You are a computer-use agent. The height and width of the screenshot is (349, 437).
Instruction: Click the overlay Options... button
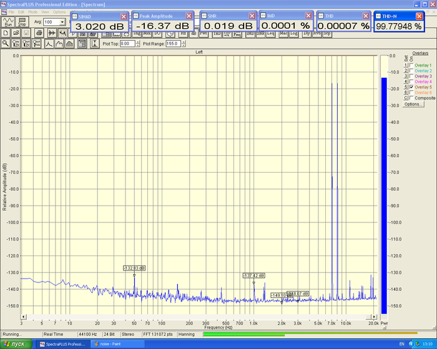pos(413,104)
